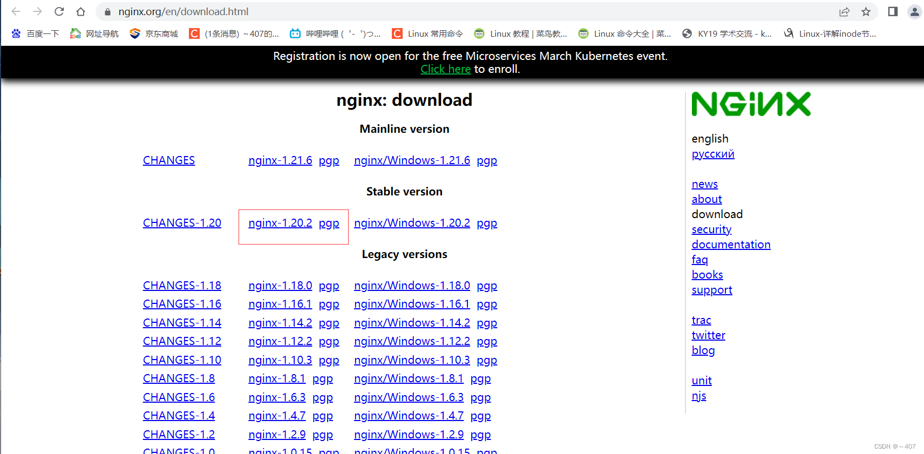Open the 网址导航 bookmark
The width and height of the screenshot is (924, 454).
(x=94, y=33)
